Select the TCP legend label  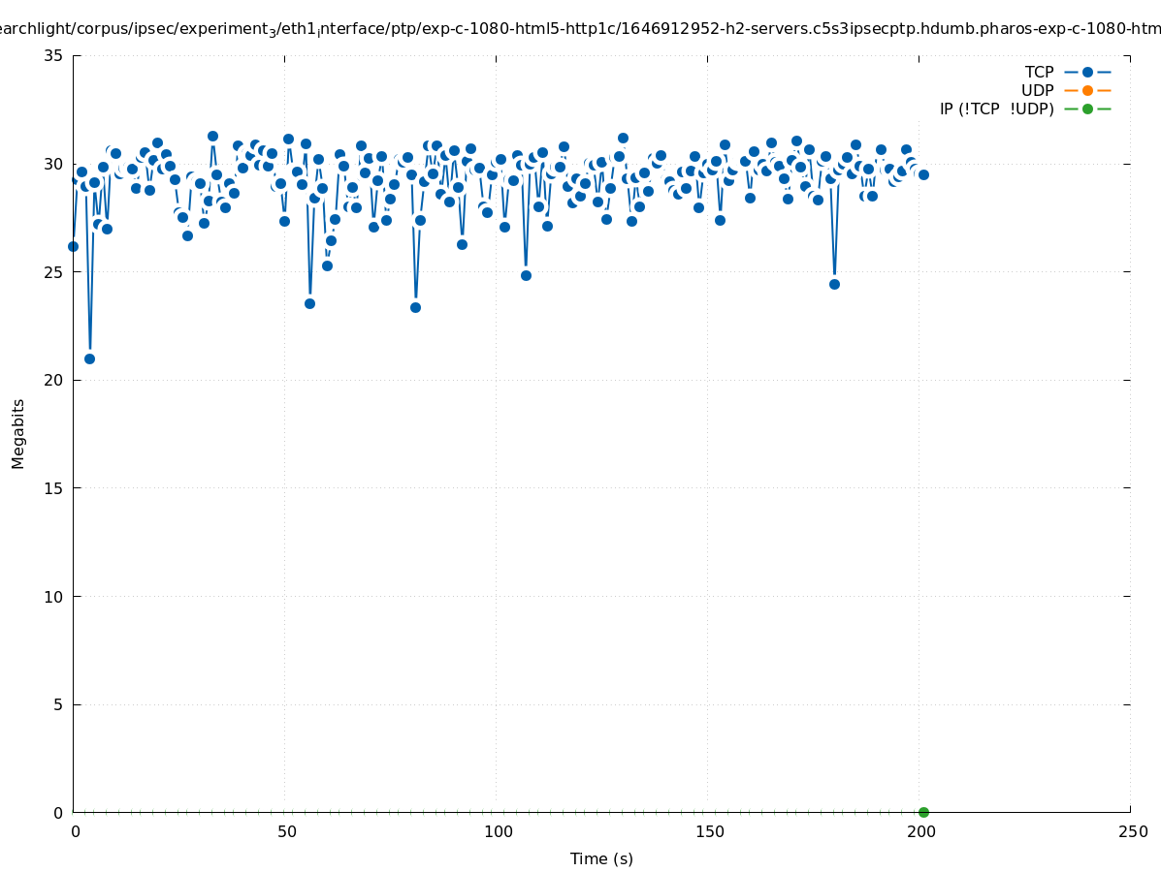[1039, 72]
